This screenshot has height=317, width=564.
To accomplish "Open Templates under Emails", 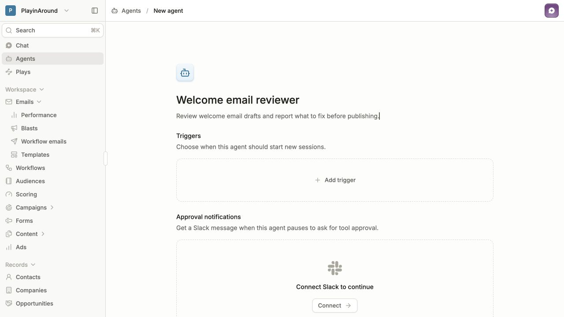I will [35, 155].
